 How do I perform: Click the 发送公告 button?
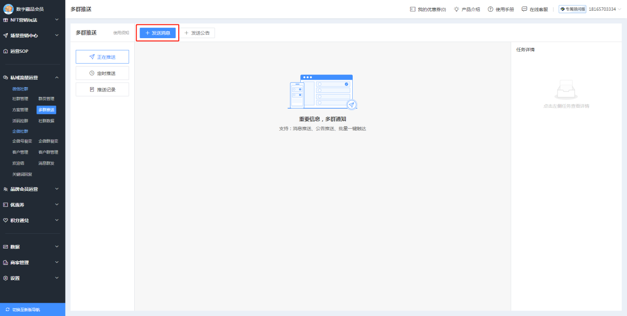tap(198, 33)
